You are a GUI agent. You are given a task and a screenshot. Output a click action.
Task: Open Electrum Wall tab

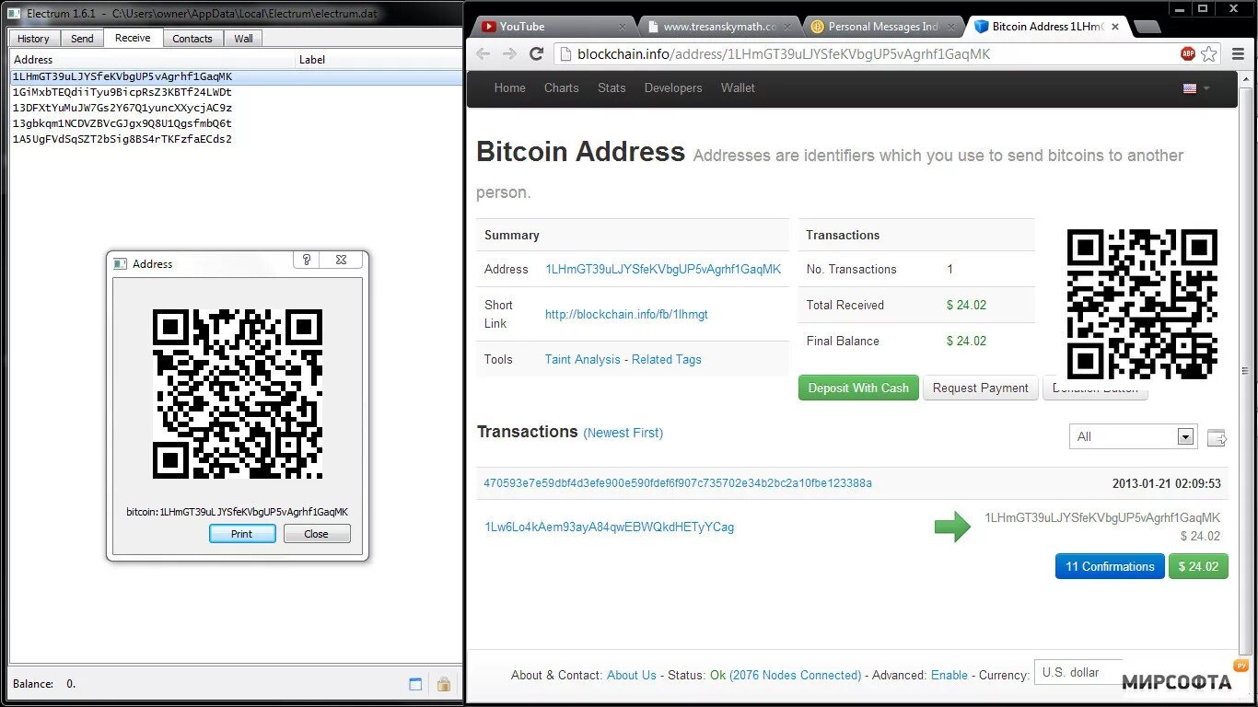243,39
